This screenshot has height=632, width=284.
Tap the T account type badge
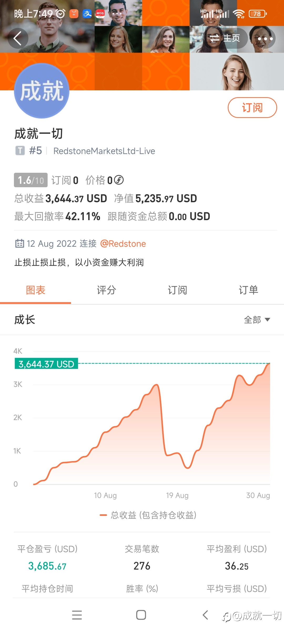click(20, 151)
